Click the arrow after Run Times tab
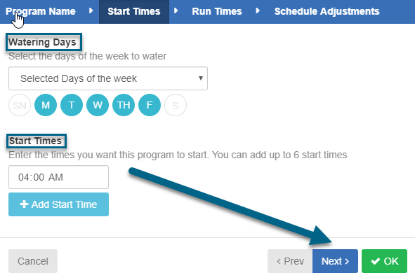 click(x=258, y=10)
